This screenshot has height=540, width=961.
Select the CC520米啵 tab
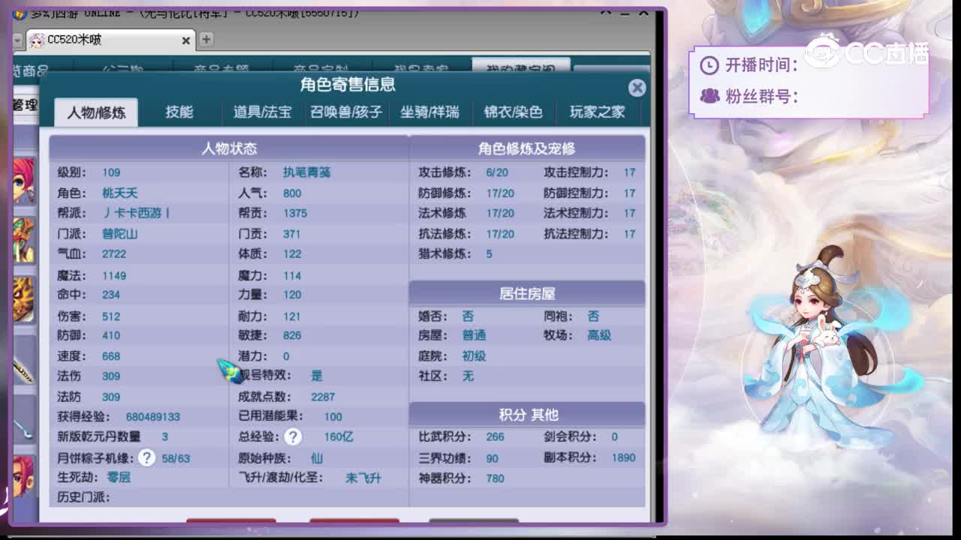(110, 40)
